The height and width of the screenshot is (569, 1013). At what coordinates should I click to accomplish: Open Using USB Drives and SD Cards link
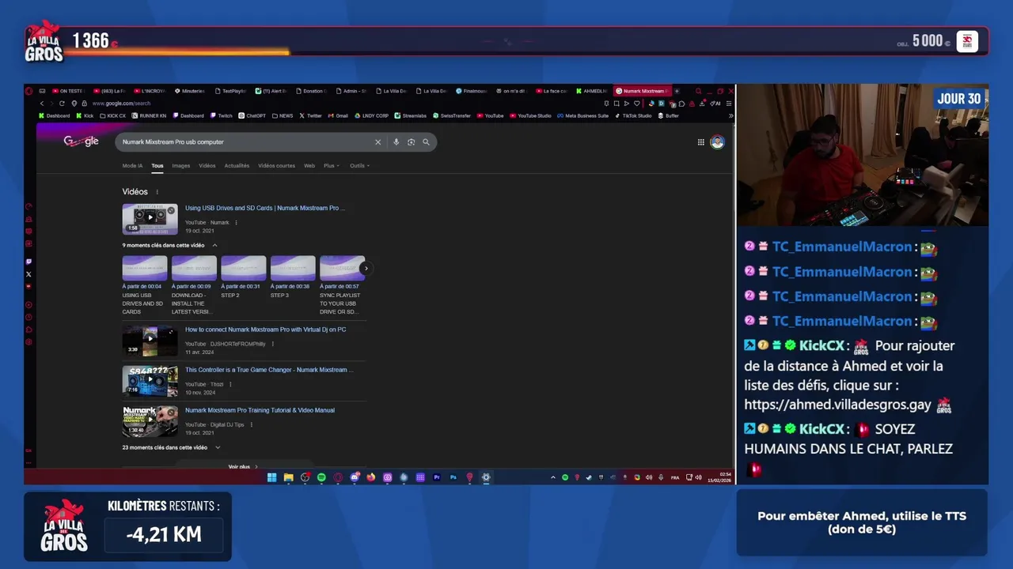coord(265,208)
